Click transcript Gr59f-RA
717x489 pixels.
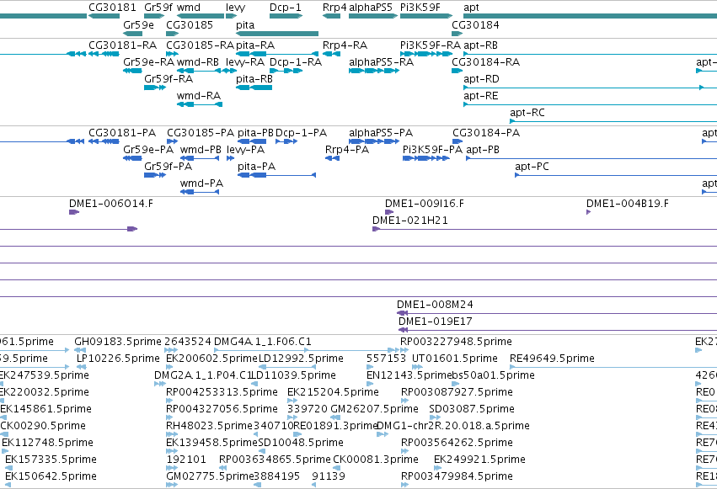pos(169,79)
